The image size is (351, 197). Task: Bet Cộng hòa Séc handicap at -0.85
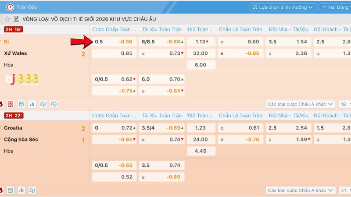tap(114, 140)
